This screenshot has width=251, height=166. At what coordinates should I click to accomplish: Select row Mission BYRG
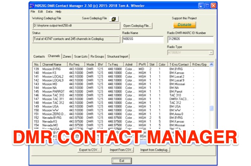121,69
